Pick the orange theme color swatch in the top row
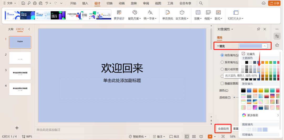 tap(263, 62)
